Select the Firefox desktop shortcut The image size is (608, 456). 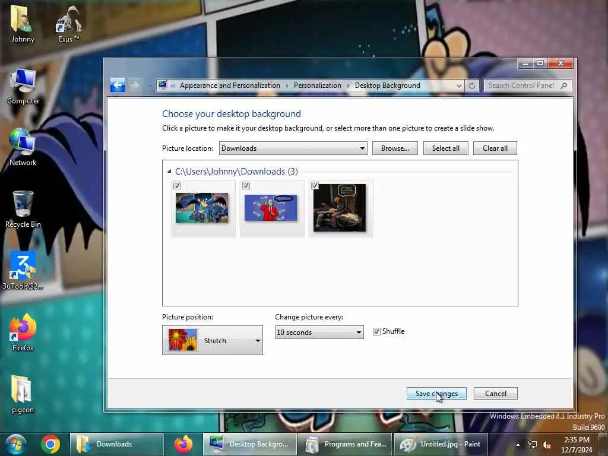click(x=23, y=332)
